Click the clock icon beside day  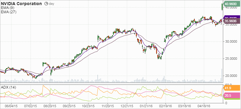pyautogui.click(x=46, y=4)
